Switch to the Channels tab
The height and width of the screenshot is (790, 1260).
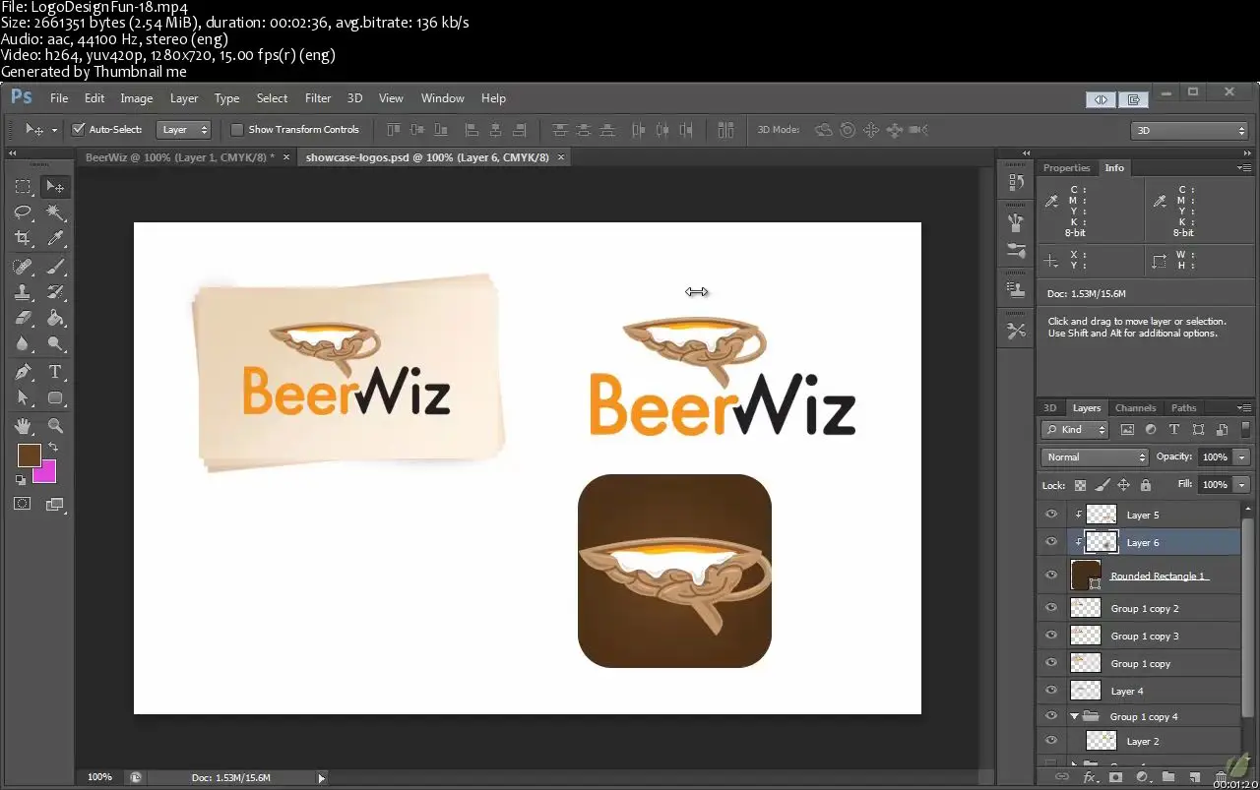pos(1135,408)
